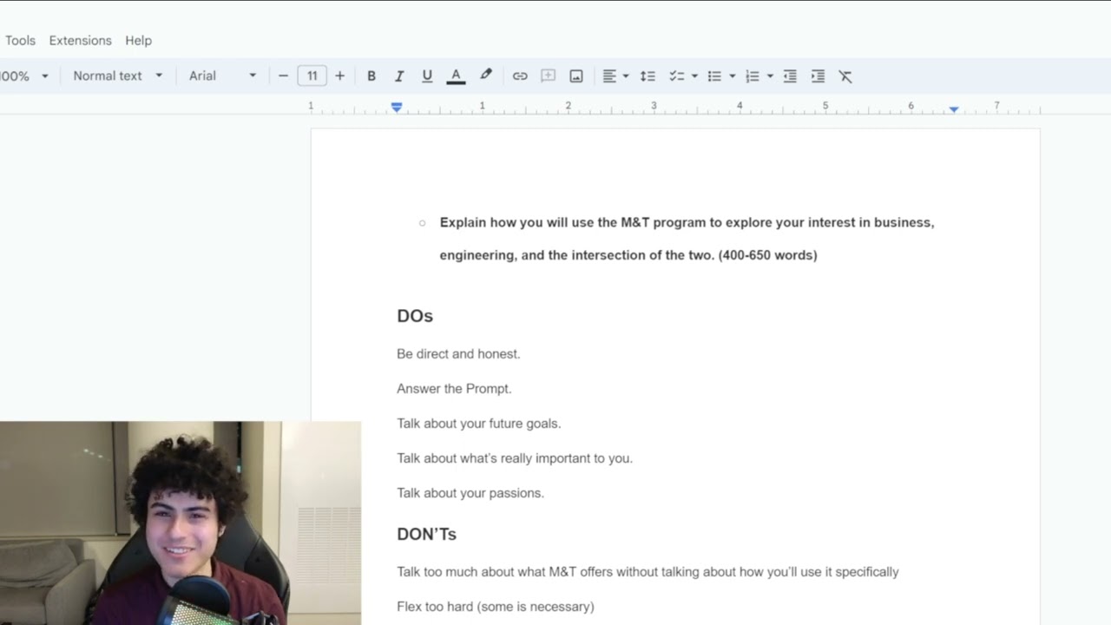Expand the bulleted list options arrow
The image size is (1111, 625).
tap(733, 76)
